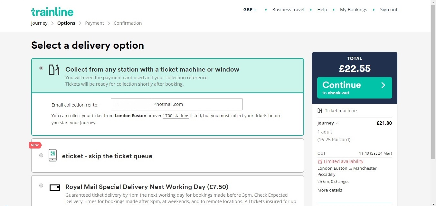436x206 pixels.
Task: Click the 'OUT' journey label
Action: pyautogui.click(x=322, y=153)
